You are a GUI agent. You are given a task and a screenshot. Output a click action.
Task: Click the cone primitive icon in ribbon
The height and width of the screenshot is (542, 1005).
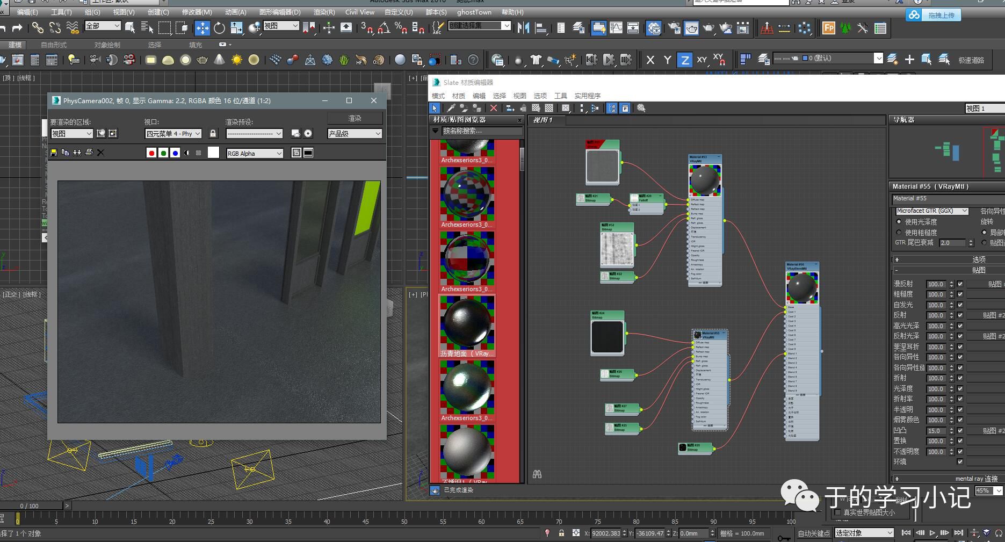click(x=219, y=60)
